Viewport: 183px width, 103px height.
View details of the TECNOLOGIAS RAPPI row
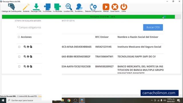(x=25, y=57)
